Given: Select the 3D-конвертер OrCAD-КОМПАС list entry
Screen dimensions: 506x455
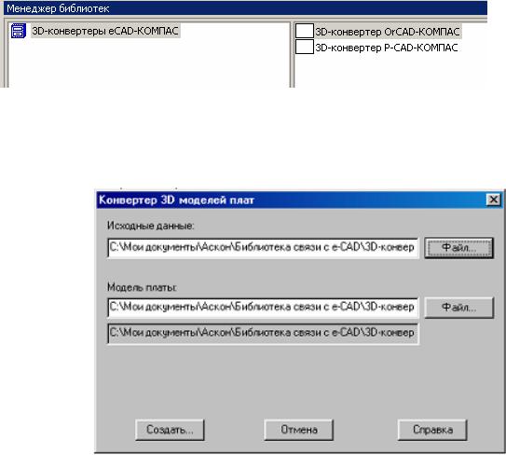Looking at the screenshot, I should pos(388,32).
